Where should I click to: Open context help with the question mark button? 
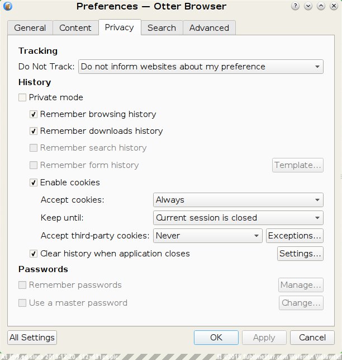click(x=295, y=6)
